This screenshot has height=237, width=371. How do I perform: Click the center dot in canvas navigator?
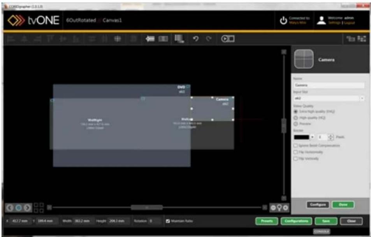[19, 208]
